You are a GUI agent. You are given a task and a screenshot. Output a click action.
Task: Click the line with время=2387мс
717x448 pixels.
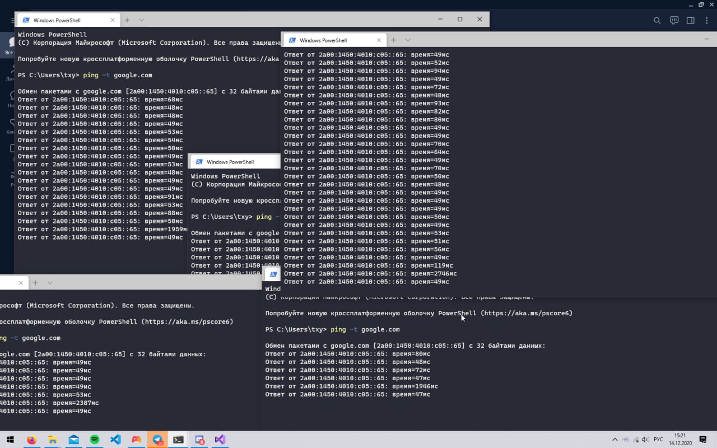pos(49,403)
